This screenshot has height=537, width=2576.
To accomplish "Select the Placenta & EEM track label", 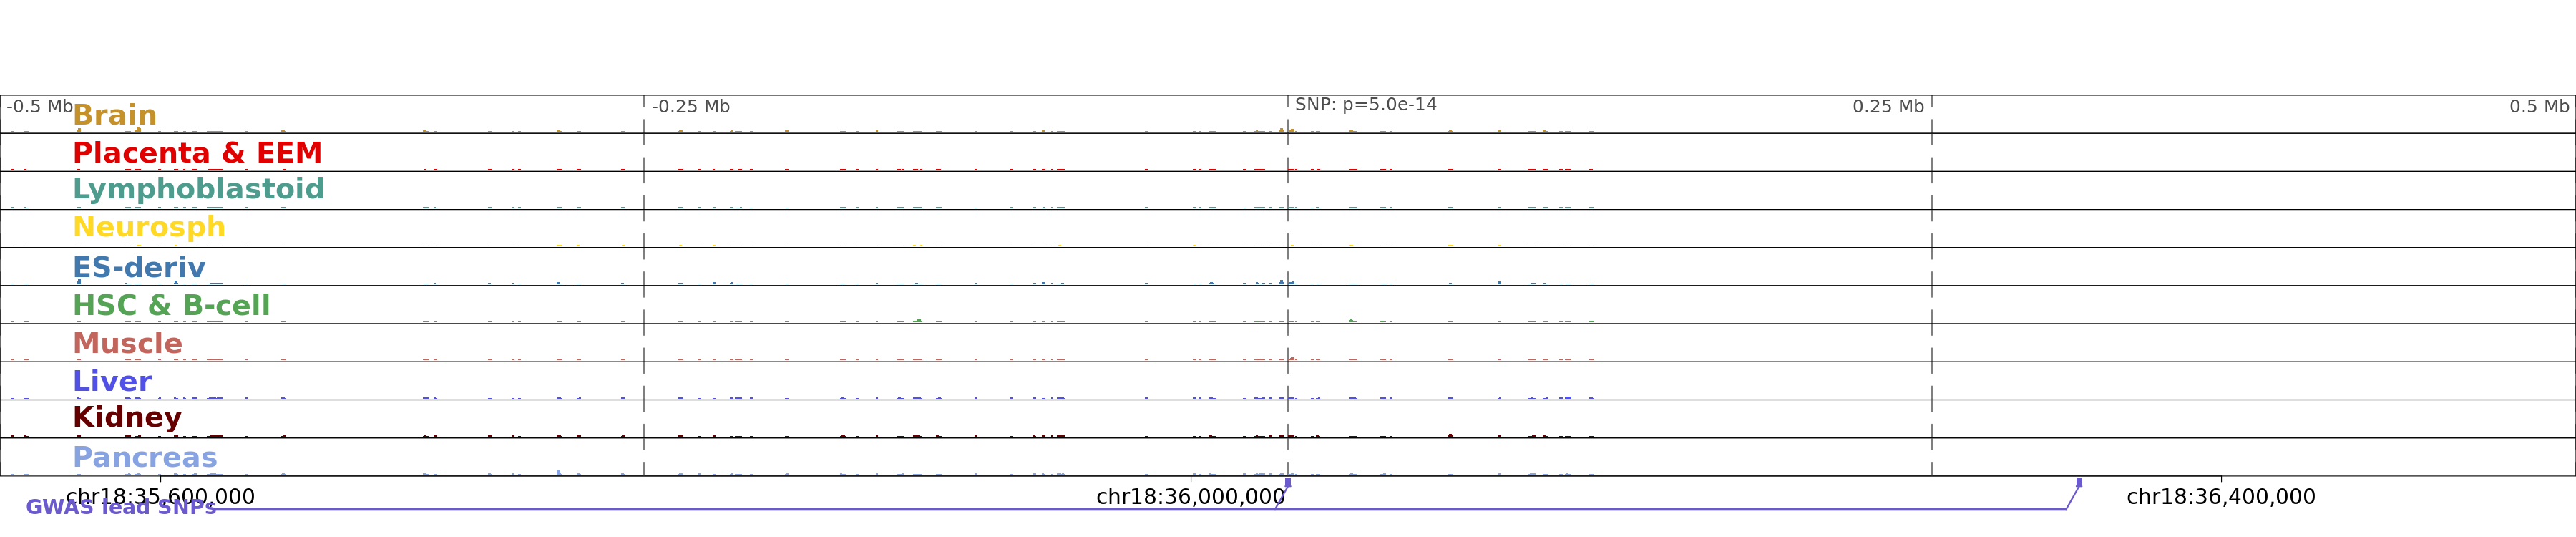I will point(197,153).
